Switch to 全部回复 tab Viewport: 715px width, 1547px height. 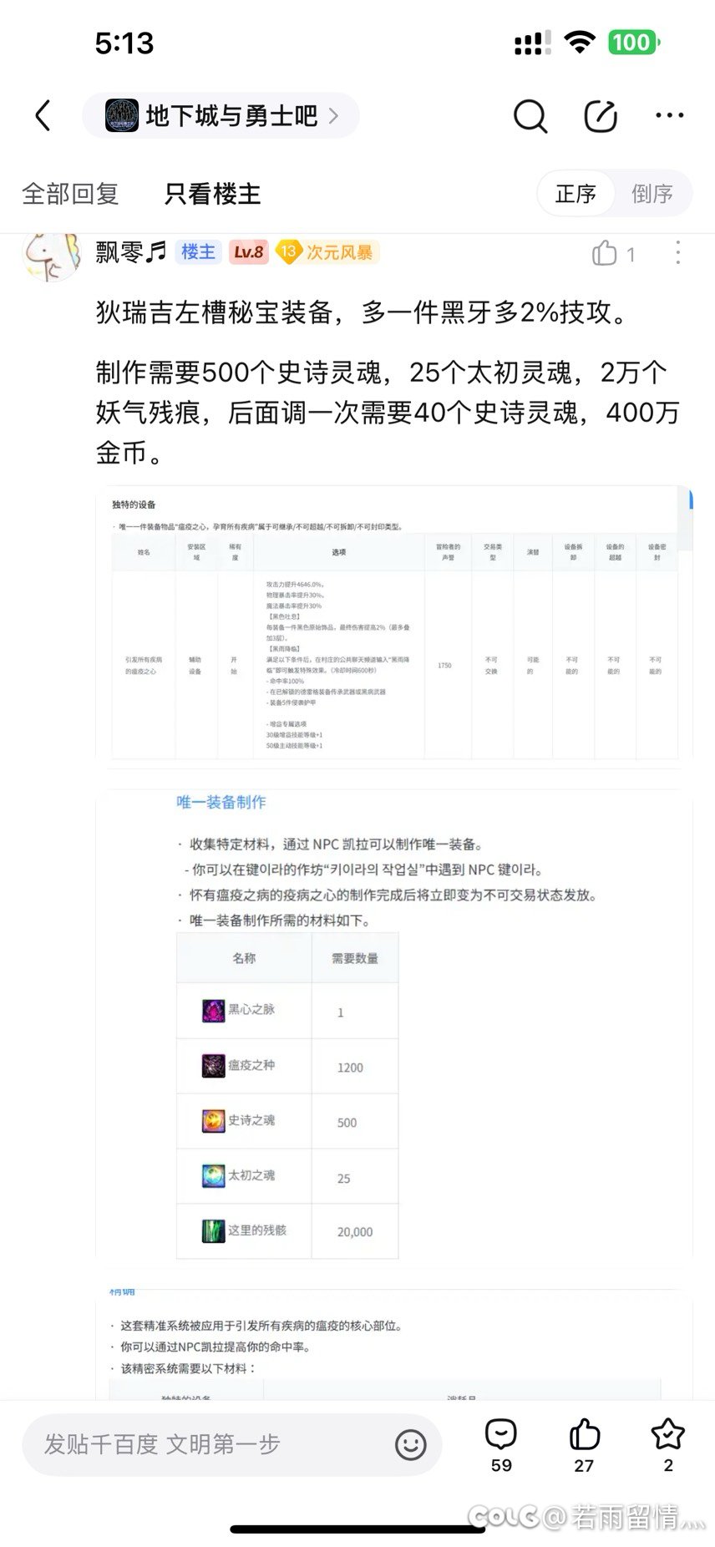[70, 194]
